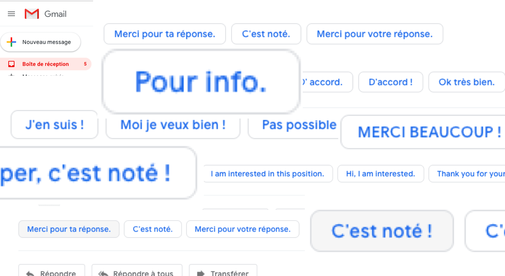Pick "I am interested in this position."
Screen dimensions: 505x276
click(x=267, y=174)
